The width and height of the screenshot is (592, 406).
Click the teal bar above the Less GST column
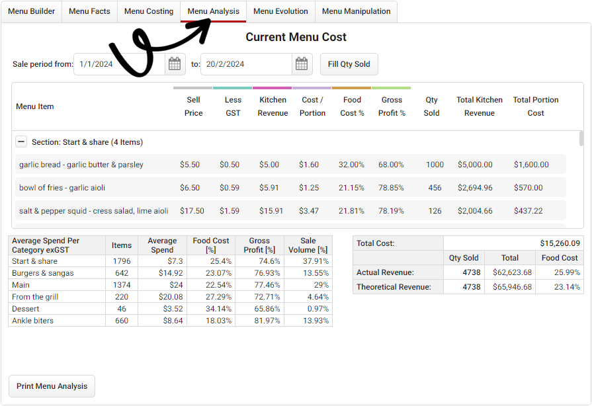coord(233,87)
